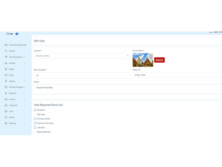The width and height of the screenshot is (222, 167).
Task: Expand the Income menu chevron
Action: point(24,99)
